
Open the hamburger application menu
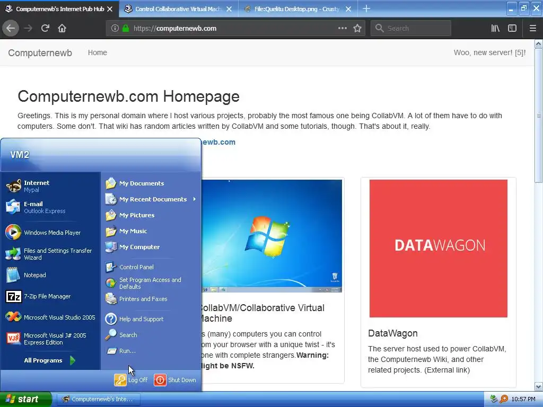pyautogui.click(x=533, y=29)
